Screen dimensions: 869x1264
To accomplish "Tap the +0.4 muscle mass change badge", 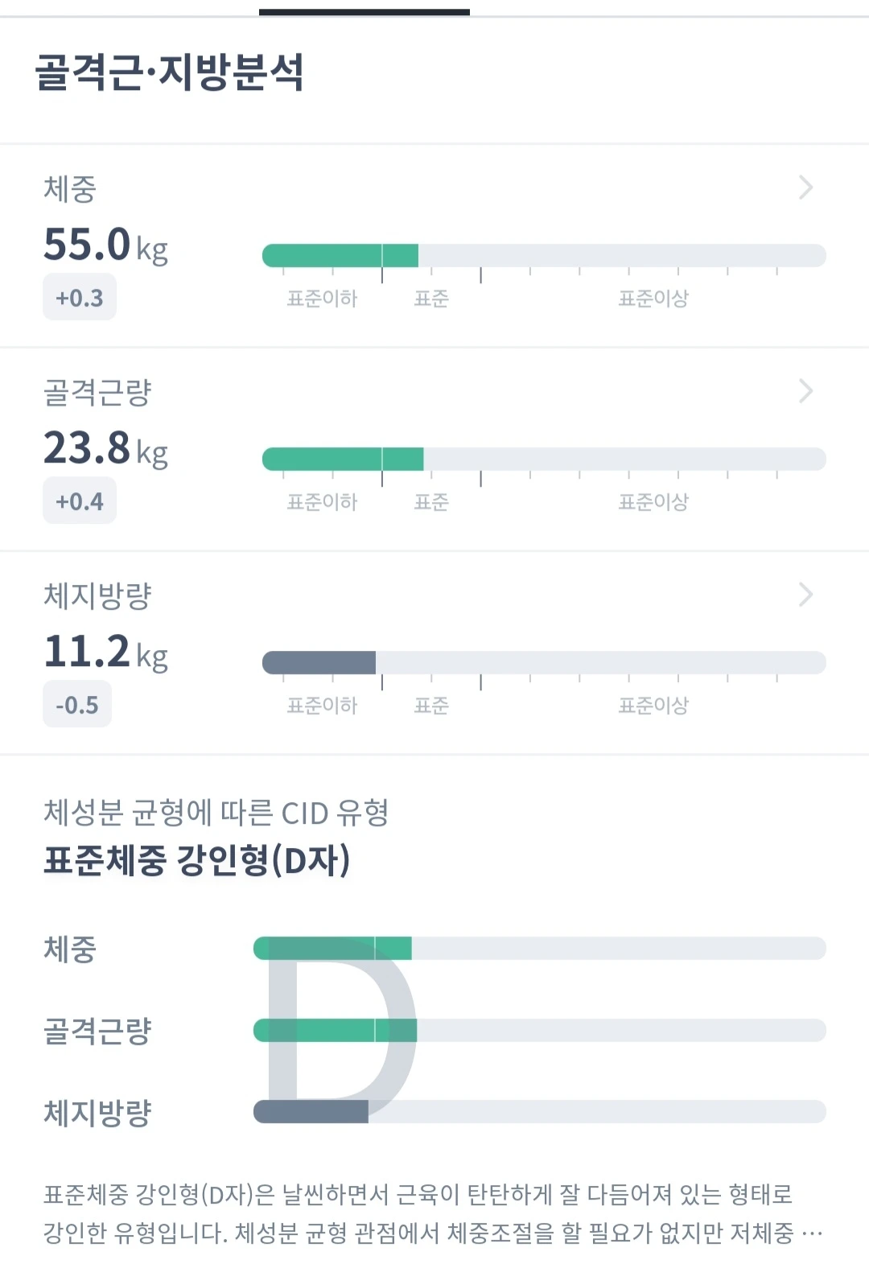I will pyautogui.click(x=80, y=501).
